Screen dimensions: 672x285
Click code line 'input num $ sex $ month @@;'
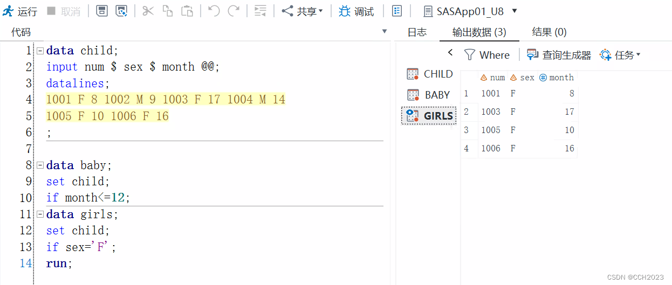(x=133, y=67)
